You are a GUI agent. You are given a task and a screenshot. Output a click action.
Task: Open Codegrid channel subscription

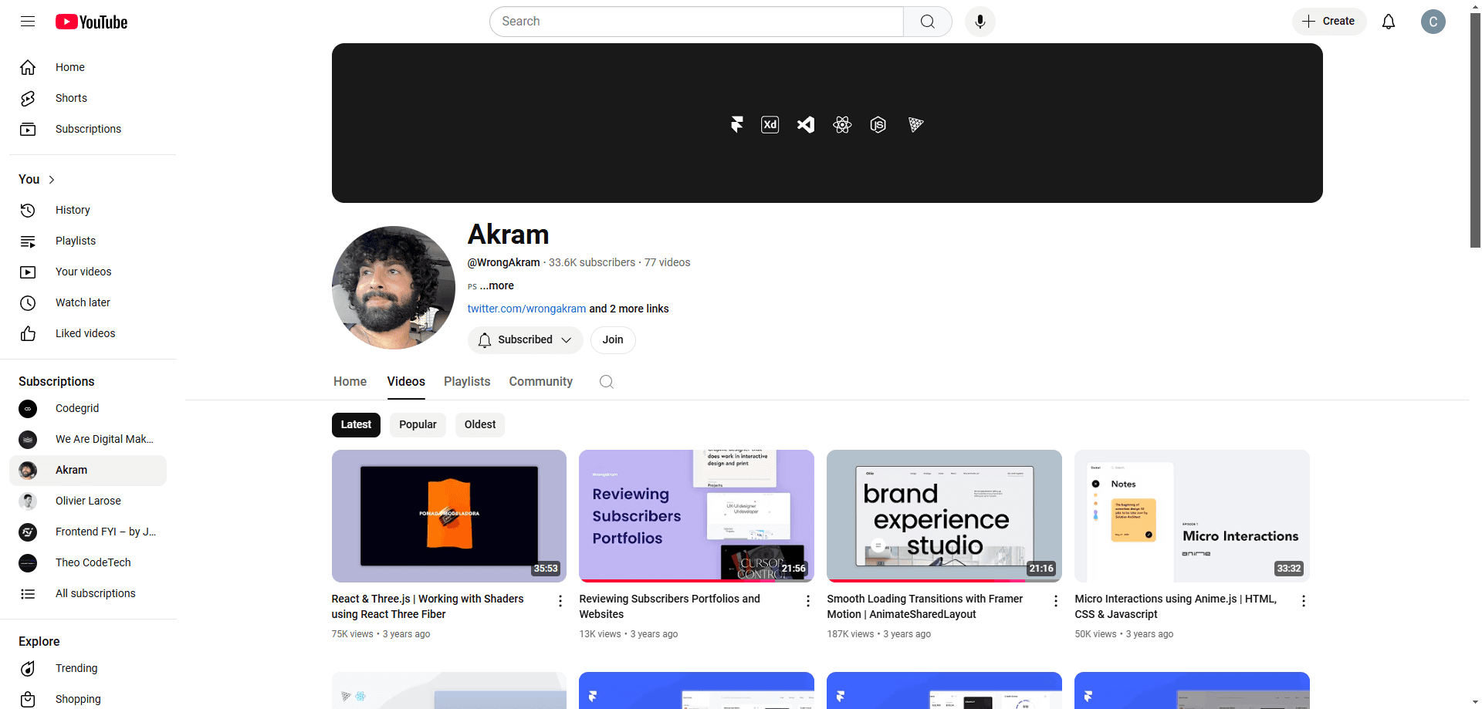pos(88,408)
